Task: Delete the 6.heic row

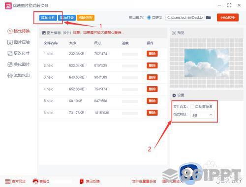Action: pos(152,113)
